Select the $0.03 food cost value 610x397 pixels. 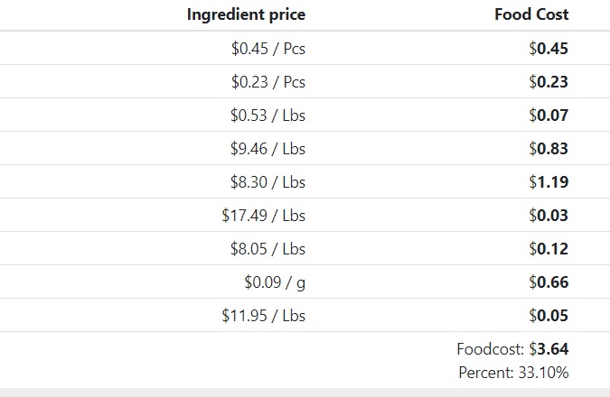[549, 216]
